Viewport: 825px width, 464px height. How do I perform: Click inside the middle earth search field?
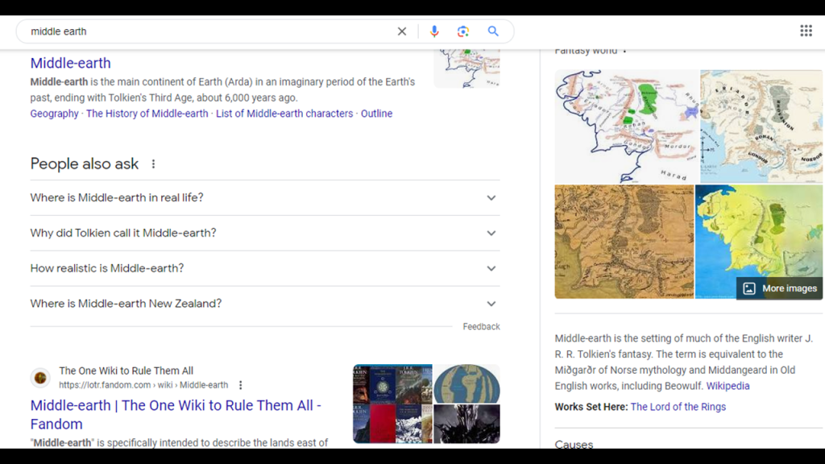point(201,31)
